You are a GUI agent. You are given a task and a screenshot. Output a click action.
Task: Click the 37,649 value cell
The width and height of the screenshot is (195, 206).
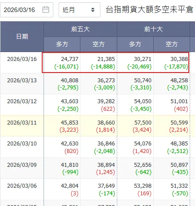coord(99,189)
